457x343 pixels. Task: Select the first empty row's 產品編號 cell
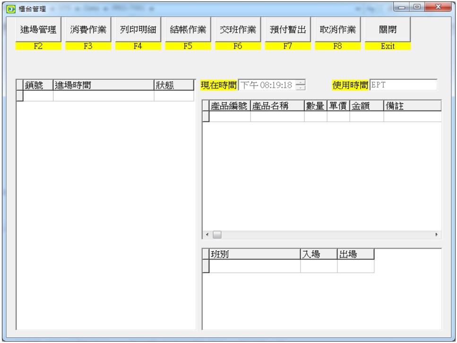(230, 116)
